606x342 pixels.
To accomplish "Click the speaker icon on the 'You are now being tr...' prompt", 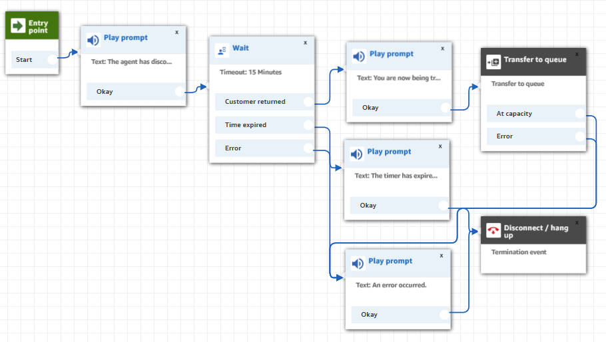I will click(x=359, y=57).
